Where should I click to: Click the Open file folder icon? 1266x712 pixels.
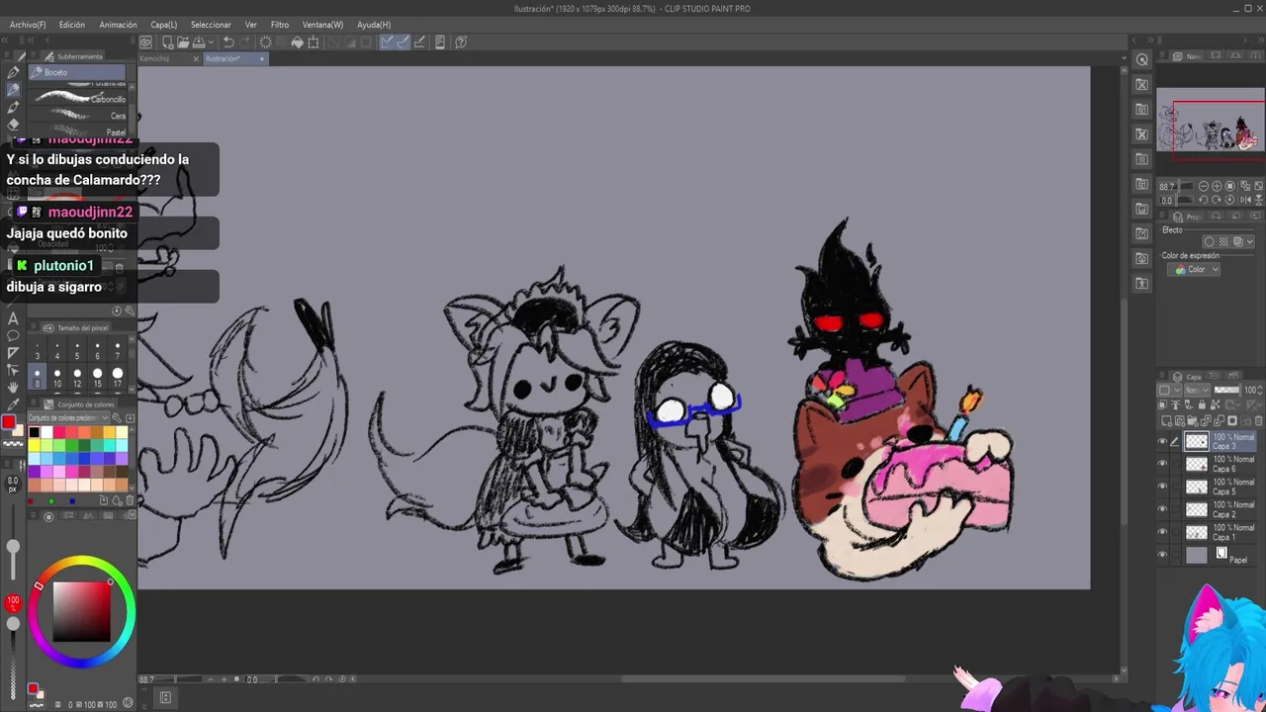click(184, 43)
